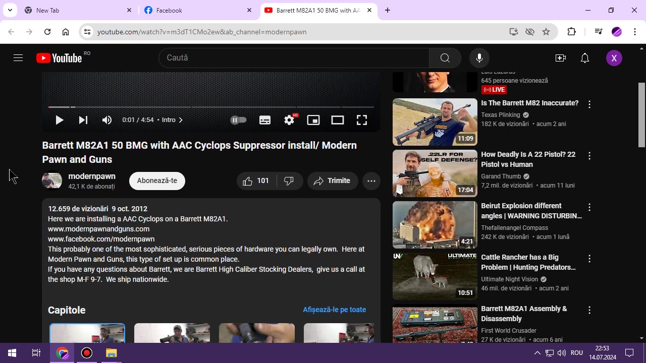Click Afișează-le pe toate chapters link
This screenshot has height=363, width=646.
click(x=334, y=310)
